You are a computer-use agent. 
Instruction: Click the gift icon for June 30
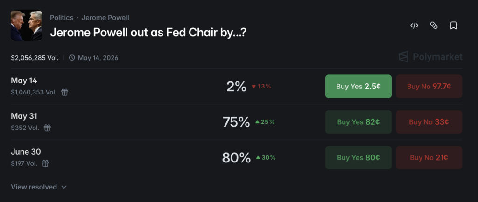tap(45, 163)
